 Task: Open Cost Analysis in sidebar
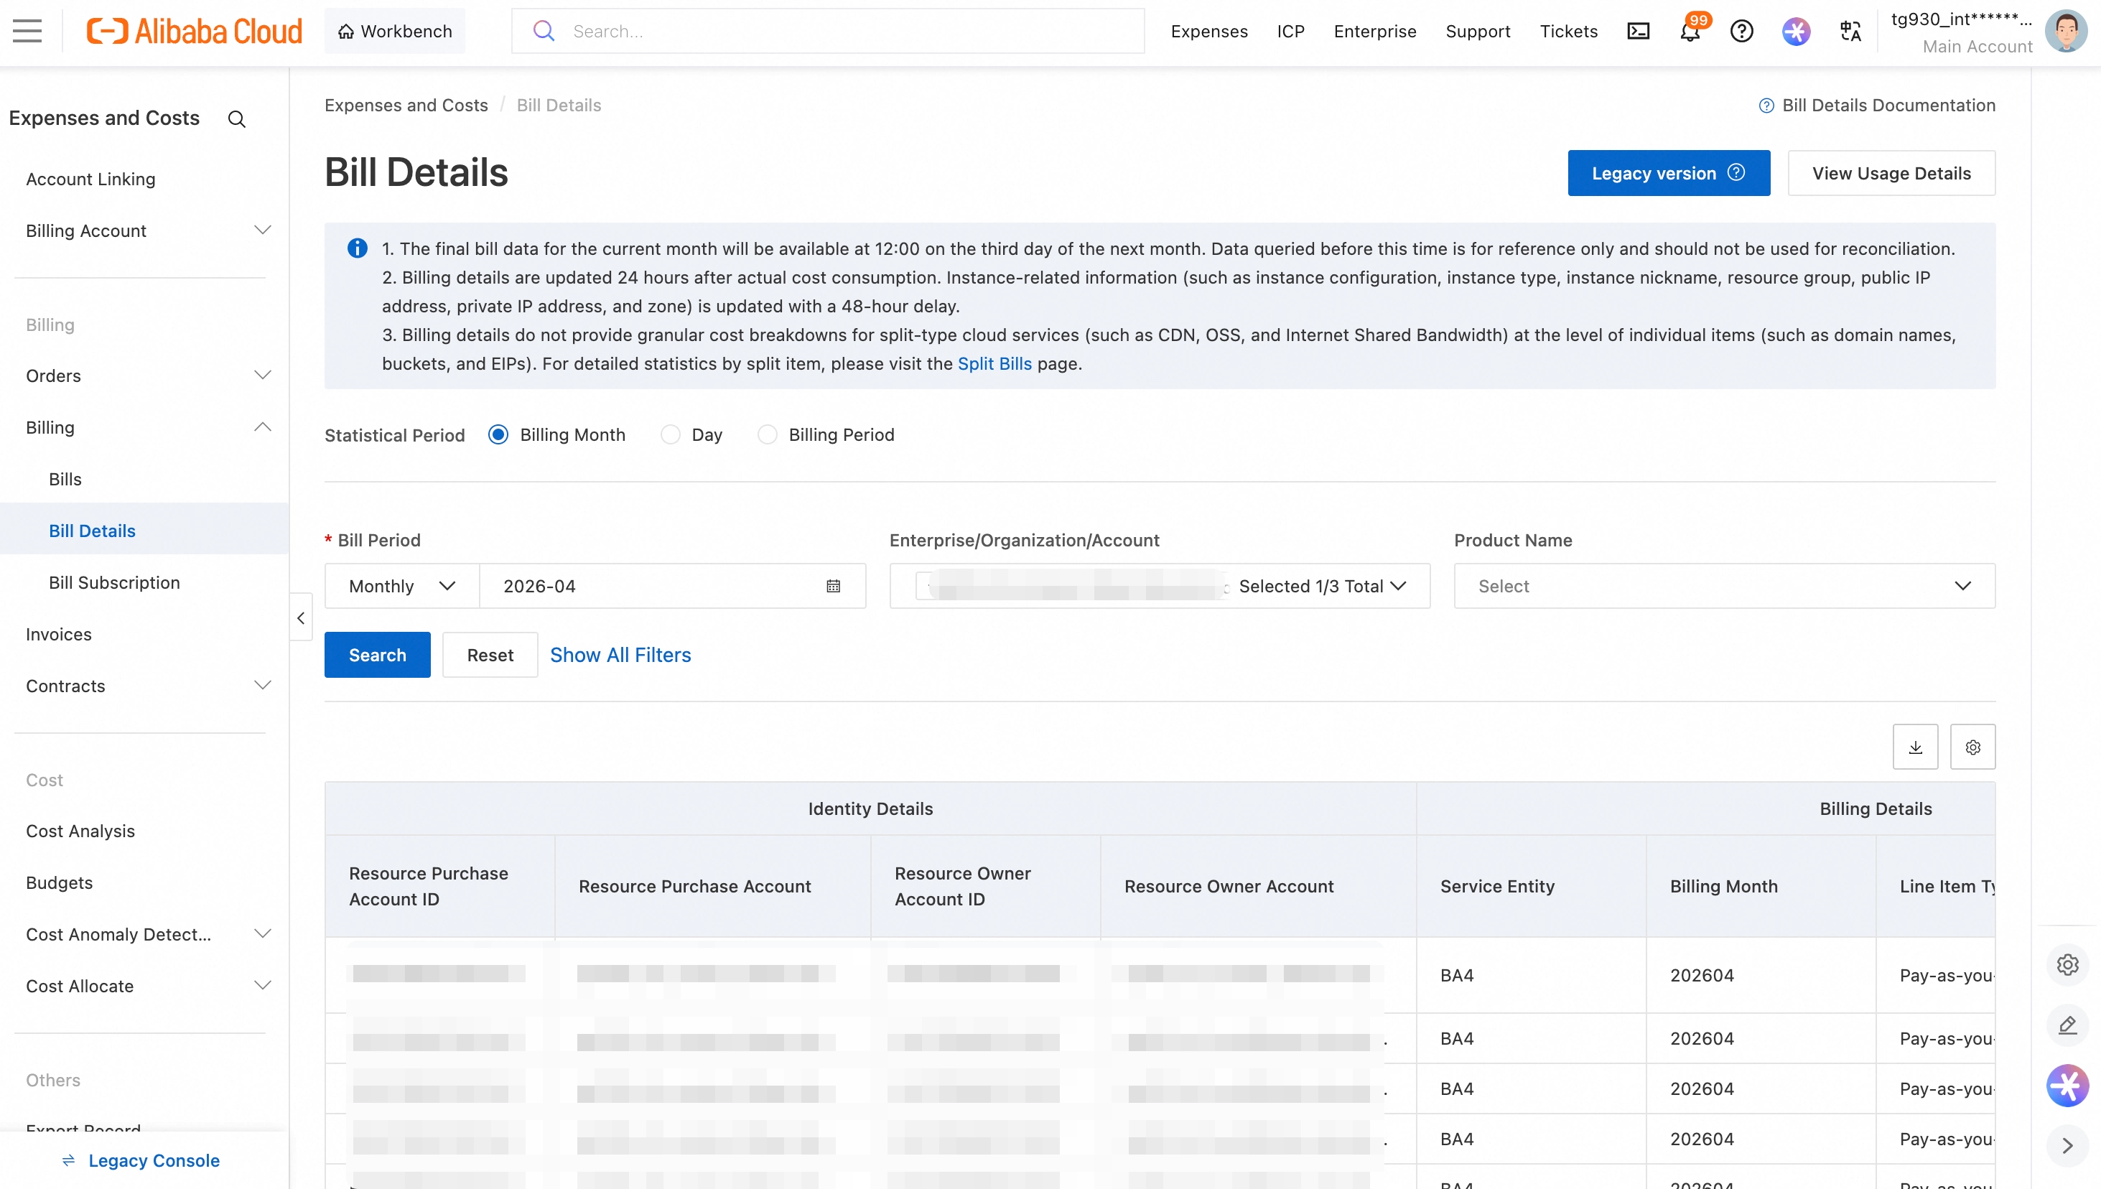coord(80,831)
